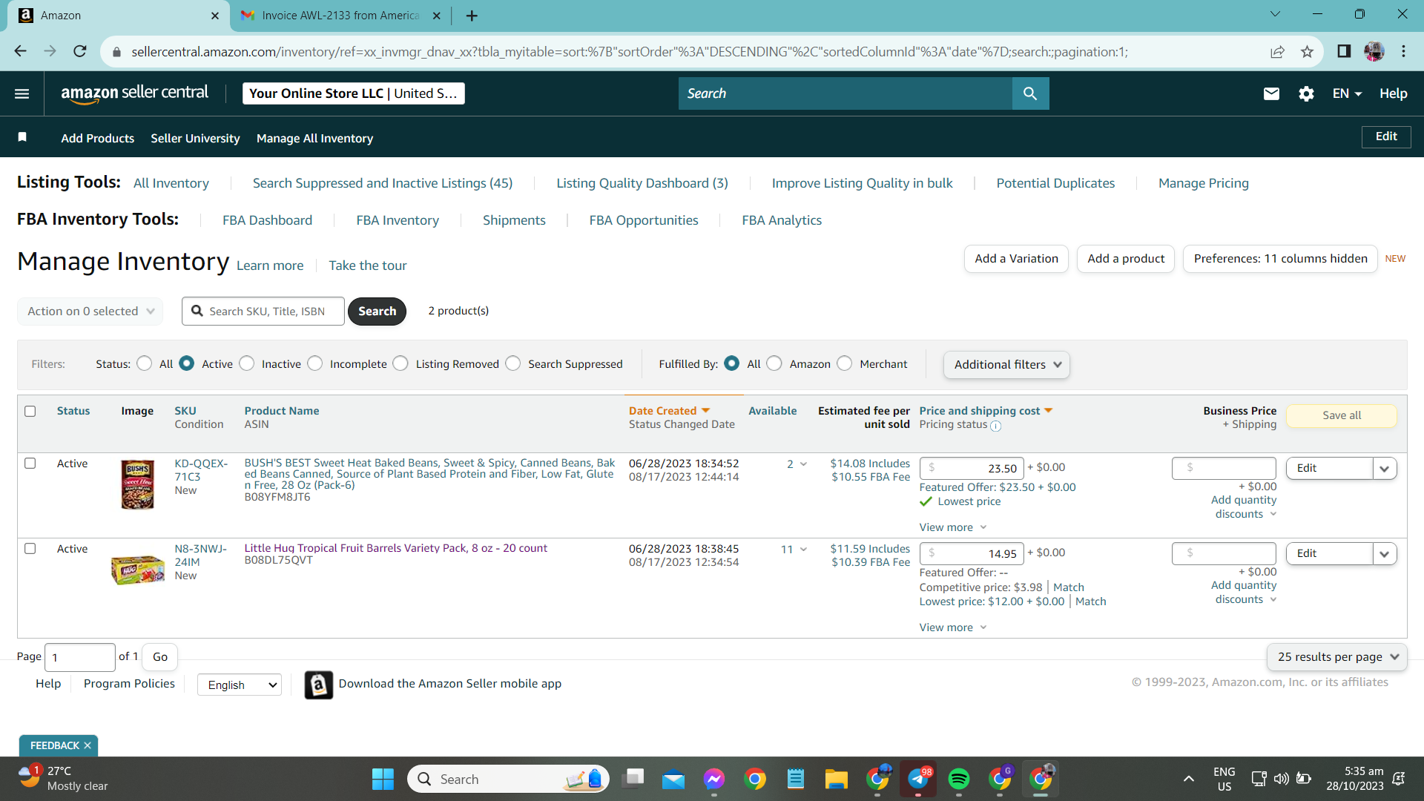Select the Active status radio button
The image size is (1424, 801).
point(187,363)
